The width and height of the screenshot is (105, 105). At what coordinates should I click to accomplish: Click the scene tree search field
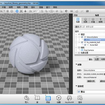coord(94,27)
